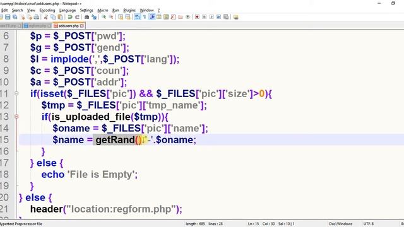Click the implode function call on line 8
Viewport: 404px width, 227px height.
pyautogui.click(x=69, y=59)
